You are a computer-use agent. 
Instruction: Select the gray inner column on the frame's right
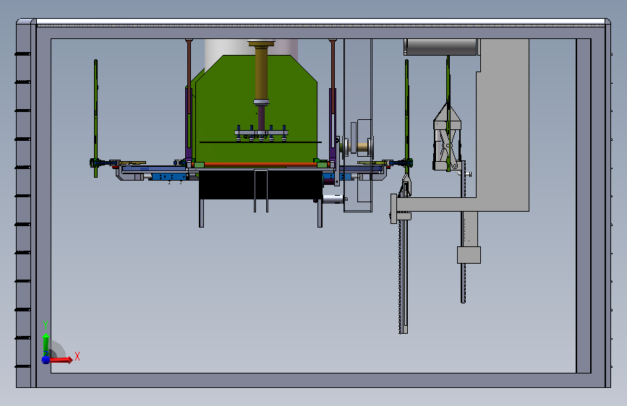[584, 206]
